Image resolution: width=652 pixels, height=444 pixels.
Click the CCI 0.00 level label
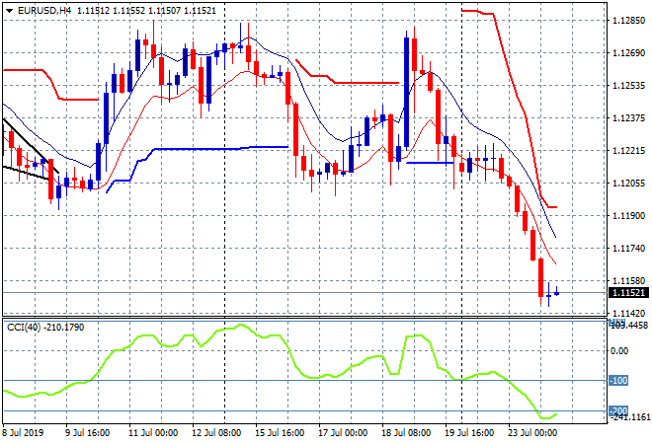coord(619,351)
